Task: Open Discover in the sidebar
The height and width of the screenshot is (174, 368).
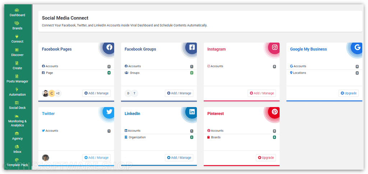Action: [x=17, y=52]
